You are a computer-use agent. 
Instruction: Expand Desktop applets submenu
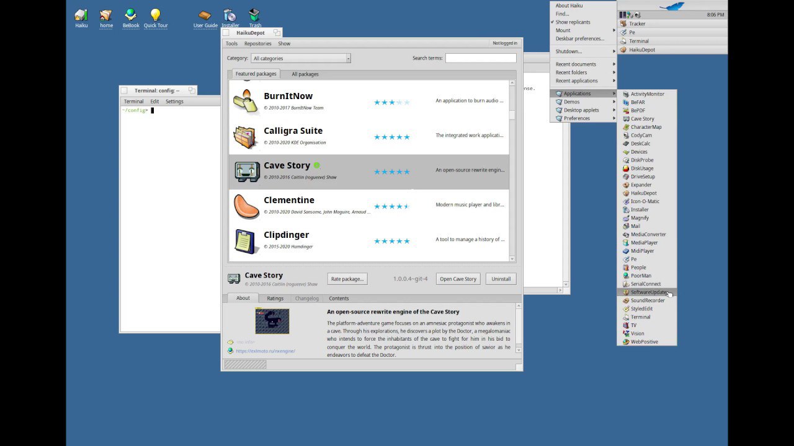[583, 110]
